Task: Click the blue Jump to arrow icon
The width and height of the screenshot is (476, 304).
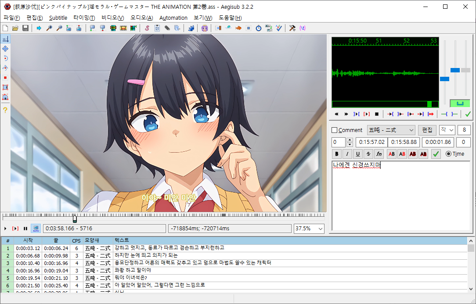Action: pos(39,28)
